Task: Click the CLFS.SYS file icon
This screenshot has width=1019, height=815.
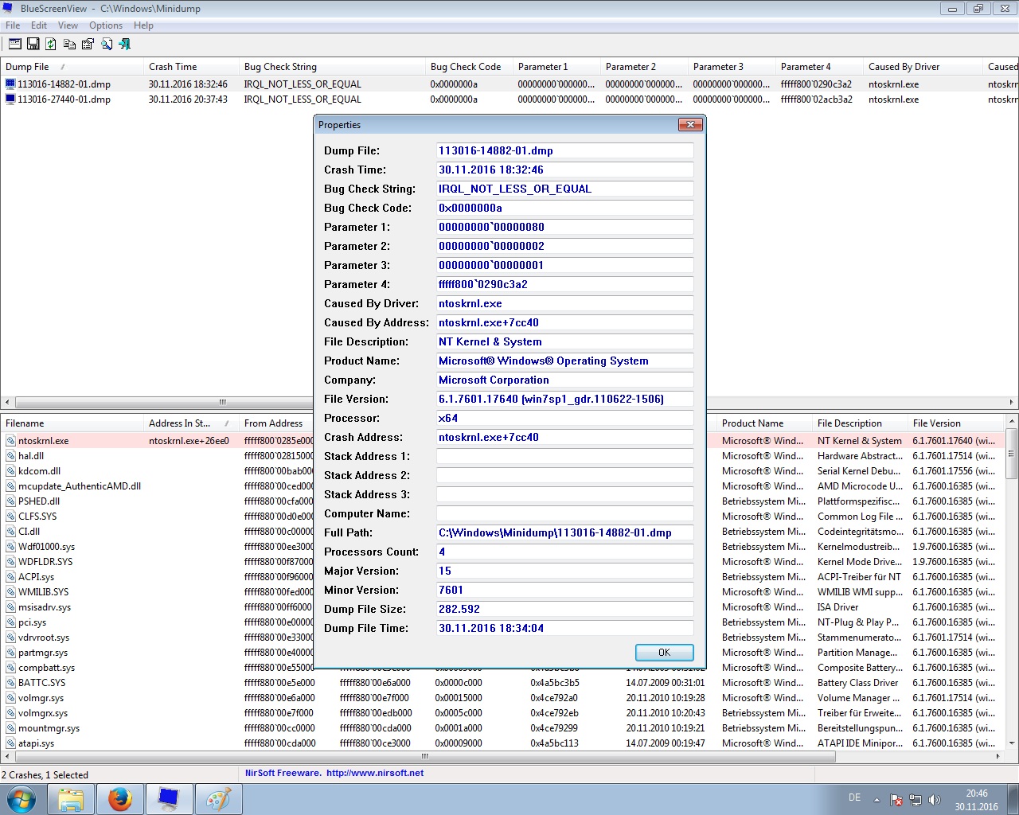Action: click(x=11, y=517)
